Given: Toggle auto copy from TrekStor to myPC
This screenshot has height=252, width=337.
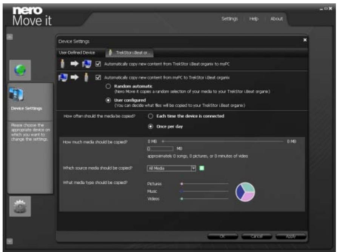Looking at the screenshot, I should [98, 64].
